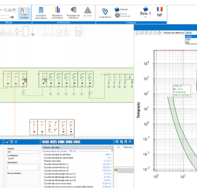
Task: Select Courant assigné au primaire row
Action: (x=77, y=154)
